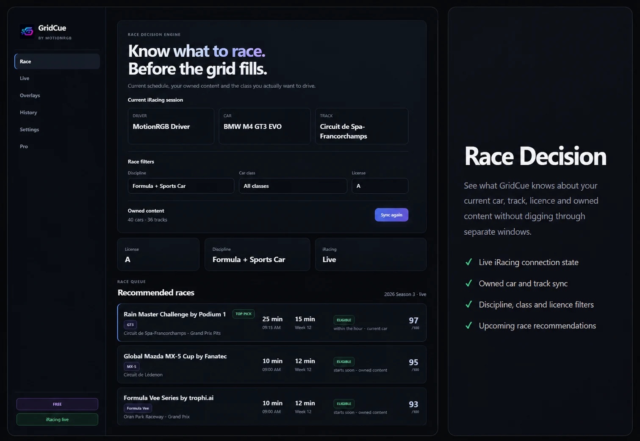This screenshot has height=441, width=640.
Task: Click the 40 cars · 36 tracks text
Action: 147,220
